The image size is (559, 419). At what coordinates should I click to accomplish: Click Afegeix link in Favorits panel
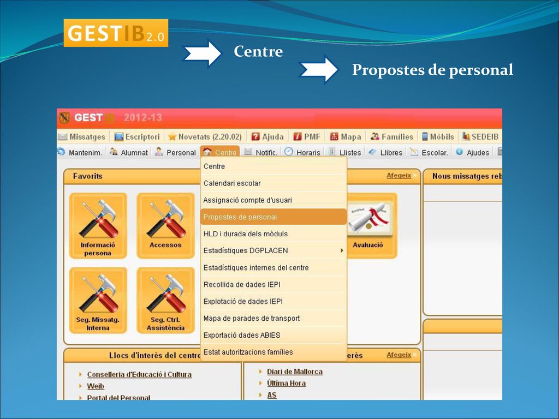pyautogui.click(x=399, y=176)
